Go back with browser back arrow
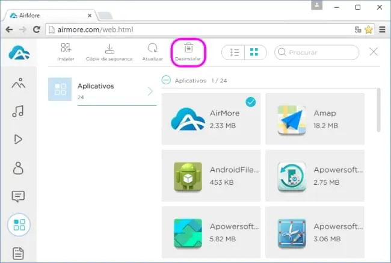This screenshot has height=263, width=391. tap(9, 29)
